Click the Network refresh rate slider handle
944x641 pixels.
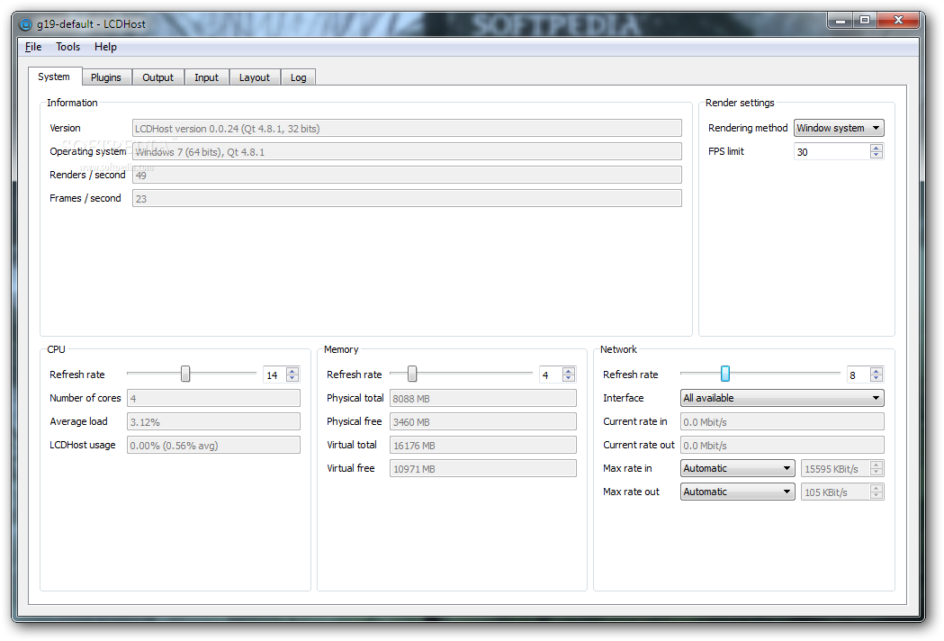coord(725,375)
